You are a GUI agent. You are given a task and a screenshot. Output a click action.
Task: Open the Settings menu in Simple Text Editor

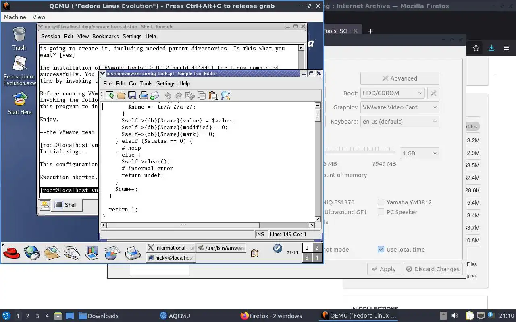pos(166,83)
